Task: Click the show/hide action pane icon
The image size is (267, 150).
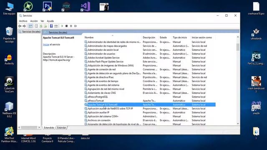Action: pyautogui.click(x=56, y=26)
